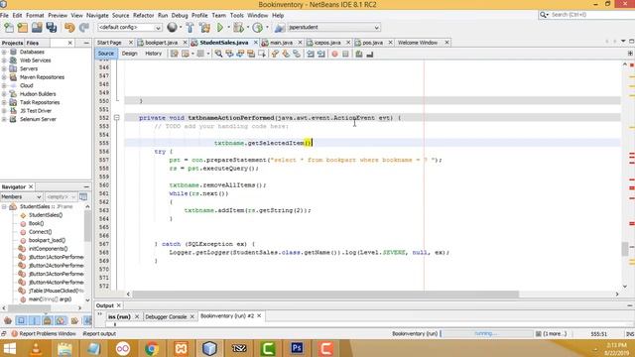Toggle Highlight Search in the editor toolbar
The image size is (635, 357).
(251, 54)
